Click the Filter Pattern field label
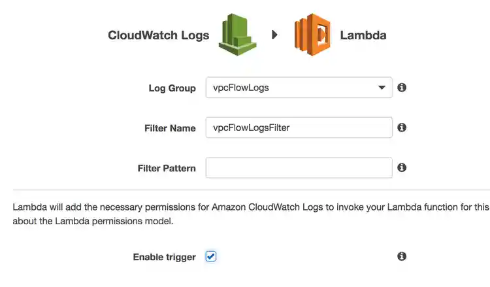Viewport: 490px width, 287px height. (x=167, y=168)
